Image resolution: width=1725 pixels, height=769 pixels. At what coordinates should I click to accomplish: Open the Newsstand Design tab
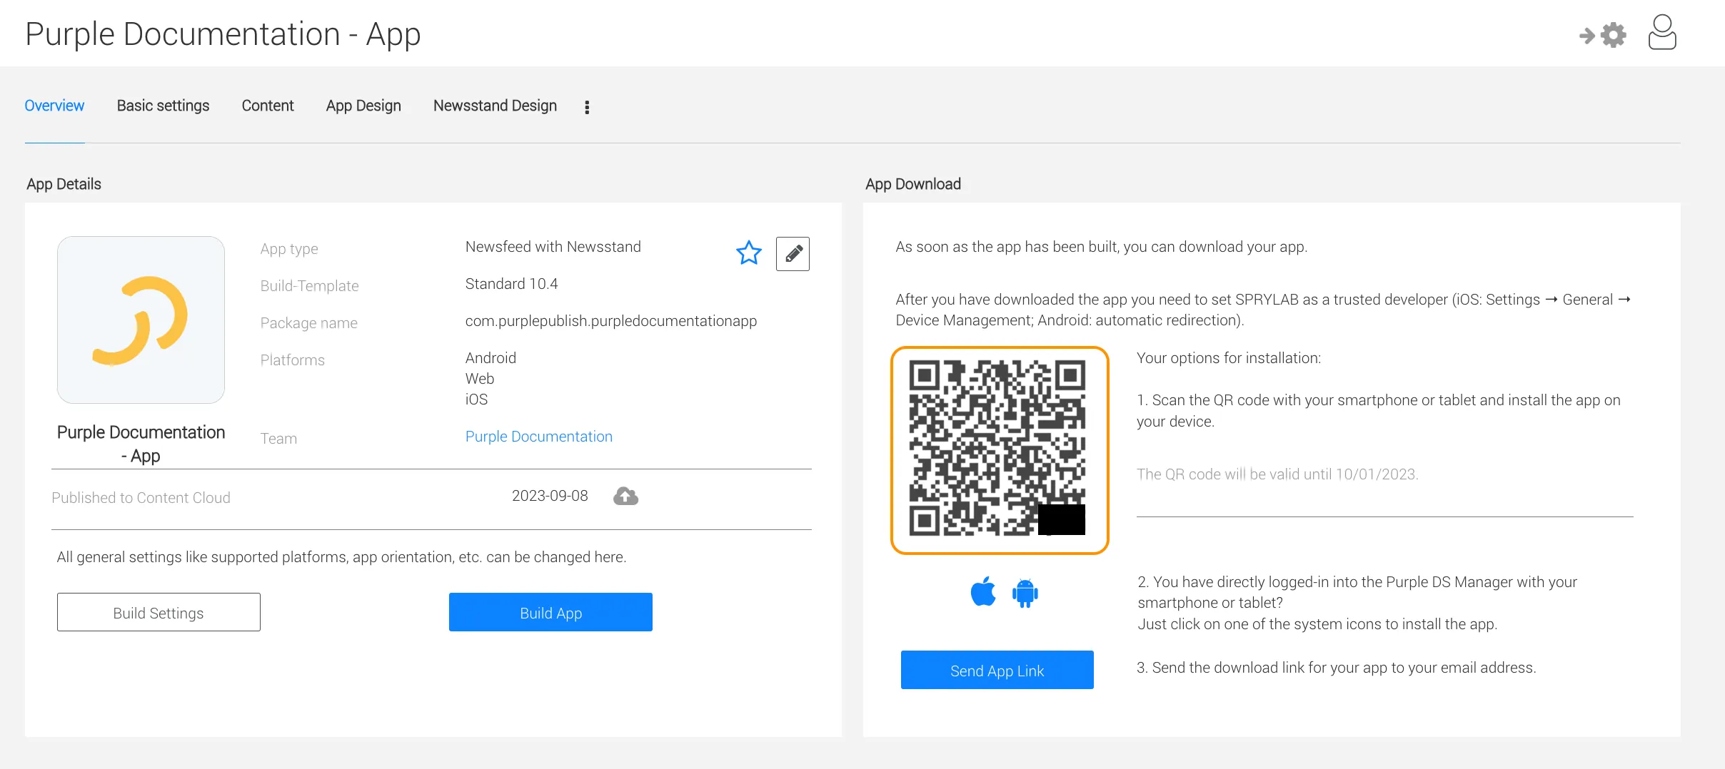pos(495,106)
